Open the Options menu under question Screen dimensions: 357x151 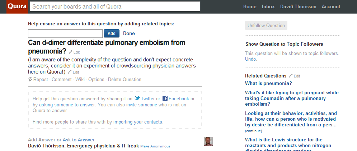point(96,80)
